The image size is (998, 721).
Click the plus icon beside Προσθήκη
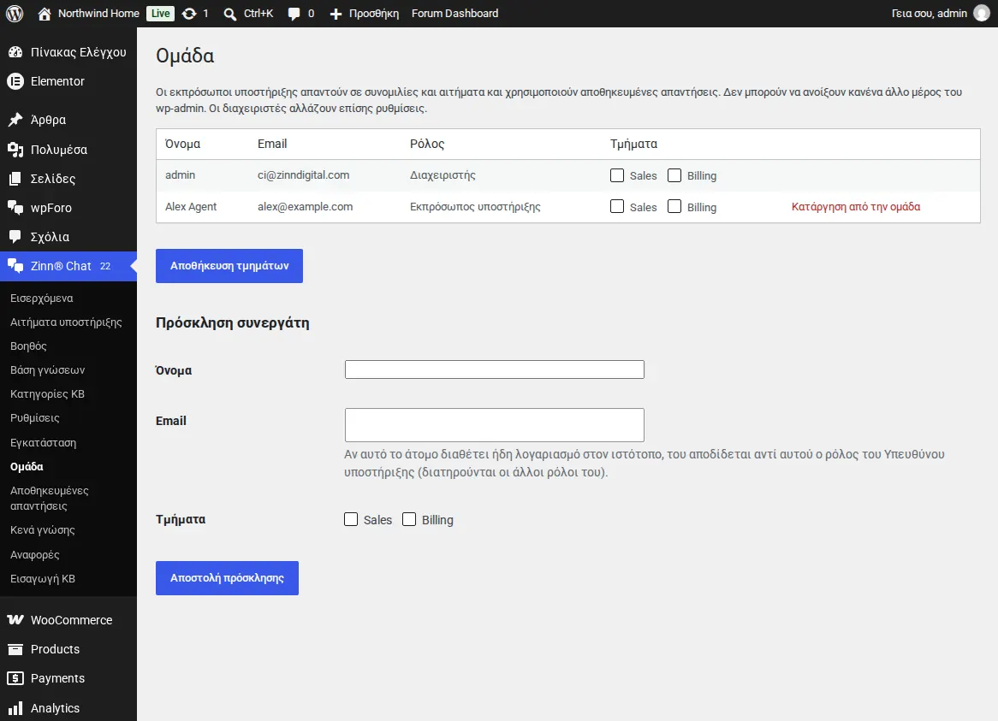[x=336, y=14]
